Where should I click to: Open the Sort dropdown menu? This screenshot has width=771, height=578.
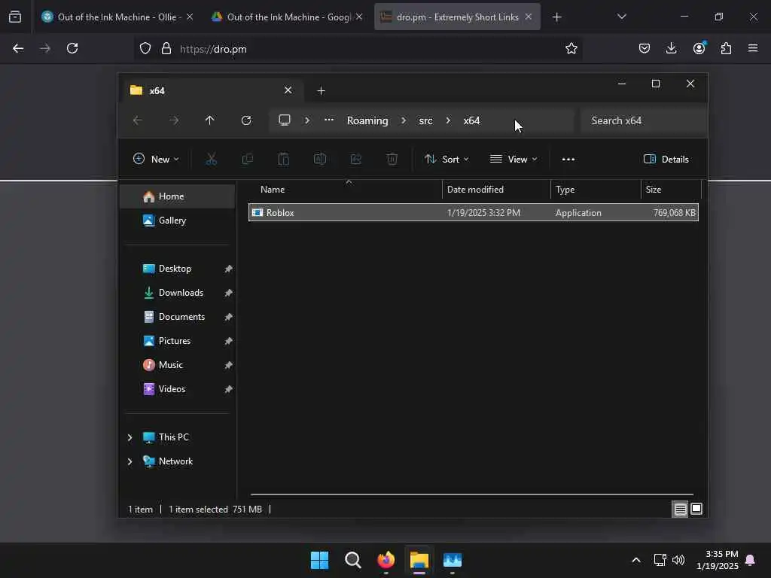446,159
